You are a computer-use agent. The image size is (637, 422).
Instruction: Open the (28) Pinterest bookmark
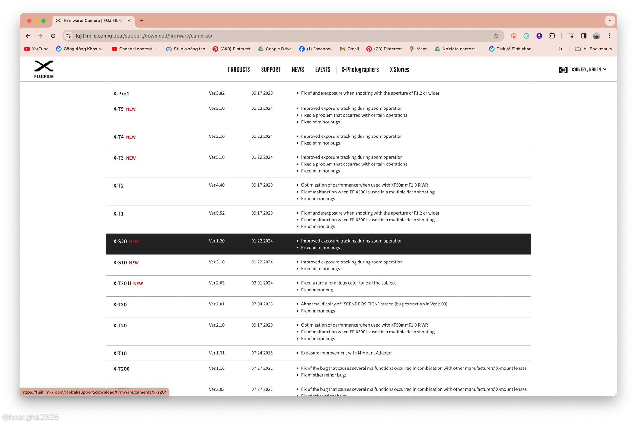click(384, 49)
